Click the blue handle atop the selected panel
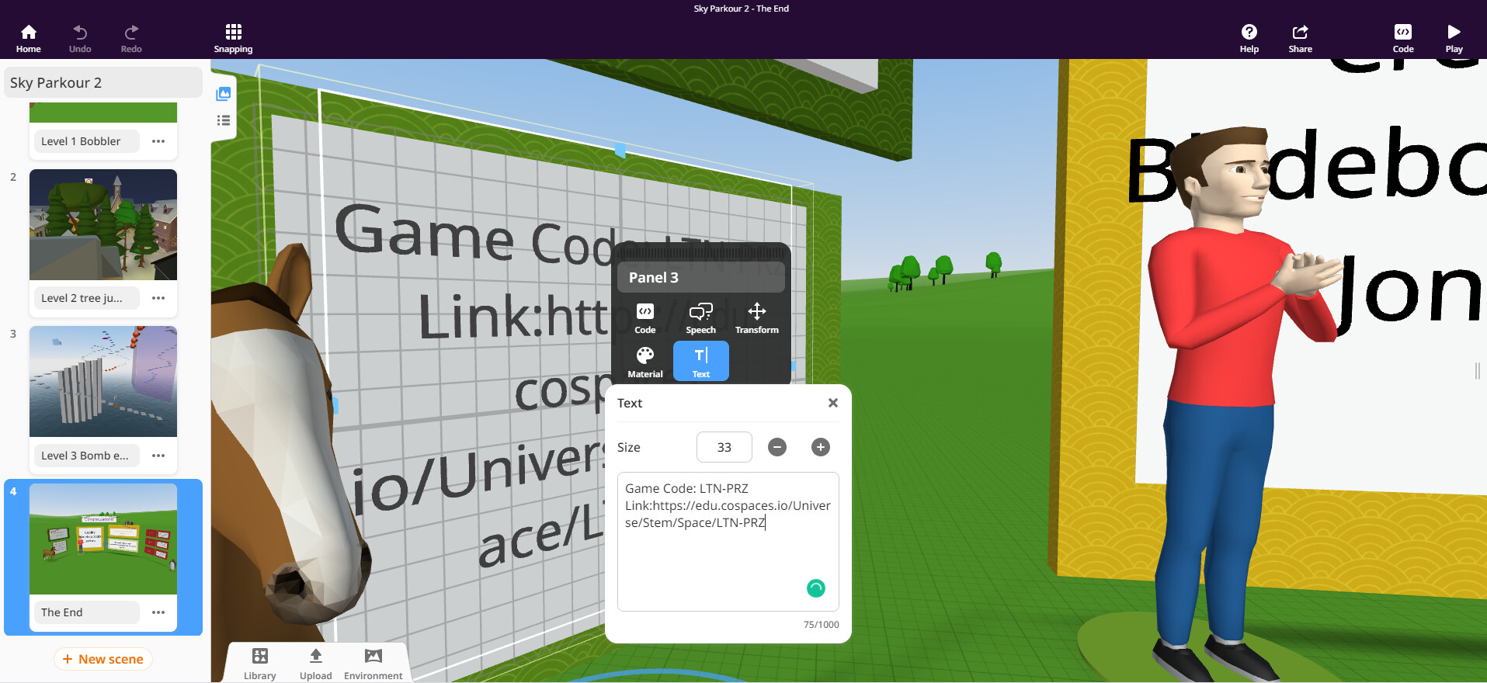 tap(620, 150)
